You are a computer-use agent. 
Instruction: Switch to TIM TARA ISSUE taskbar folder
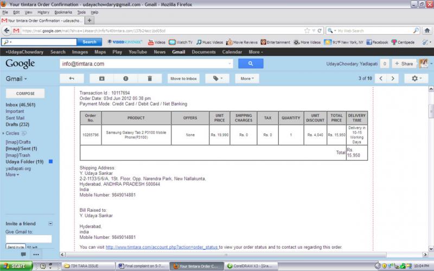point(88,266)
